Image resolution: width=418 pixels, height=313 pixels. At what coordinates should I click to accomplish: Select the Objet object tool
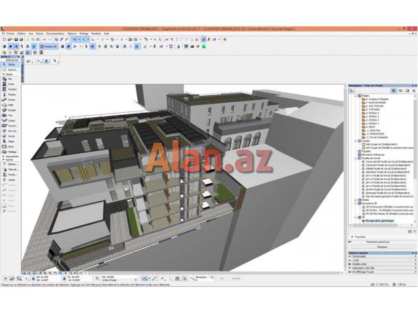10,142
